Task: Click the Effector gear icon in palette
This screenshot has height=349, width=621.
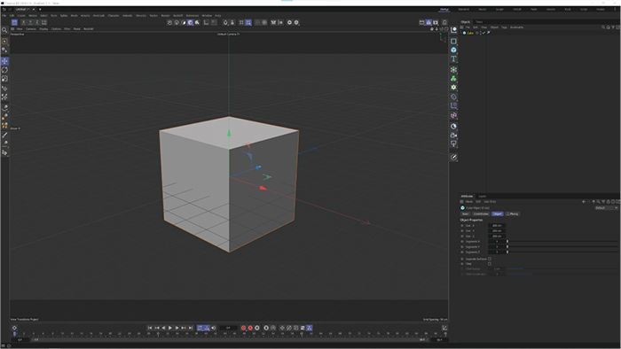Action: click(x=453, y=88)
